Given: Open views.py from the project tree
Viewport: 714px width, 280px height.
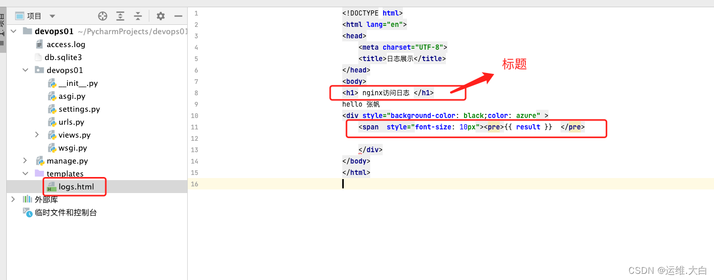Looking at the screenshot, I should pyautogui.click(x=75, y=135).
